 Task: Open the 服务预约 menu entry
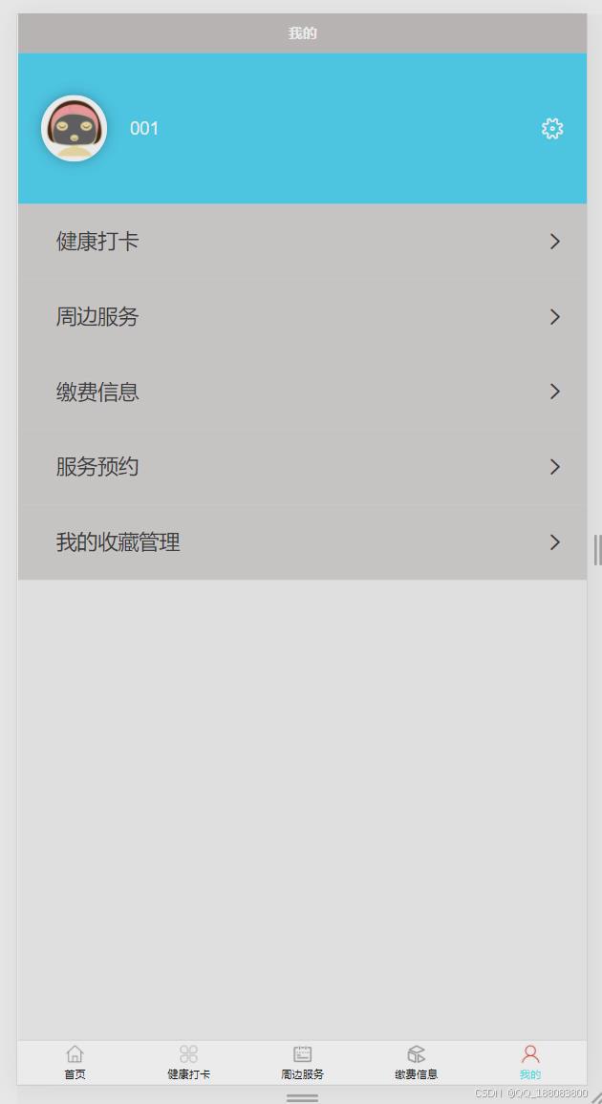coord(302,467)
